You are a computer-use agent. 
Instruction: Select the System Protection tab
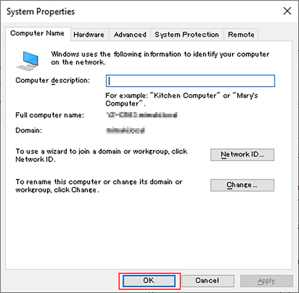[x=187, y=35]
